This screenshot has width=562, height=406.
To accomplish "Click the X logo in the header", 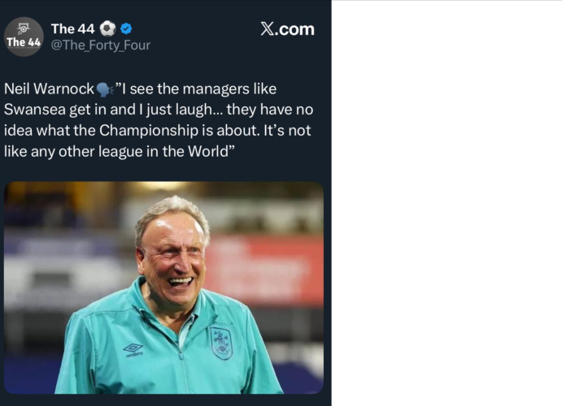I will [x=268, y=29].
